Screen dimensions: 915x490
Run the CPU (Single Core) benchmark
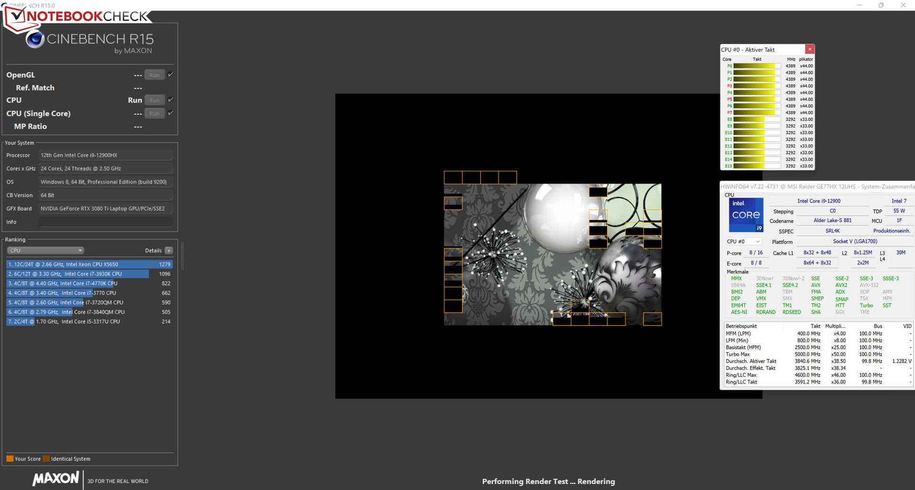(x=154, y=113)
